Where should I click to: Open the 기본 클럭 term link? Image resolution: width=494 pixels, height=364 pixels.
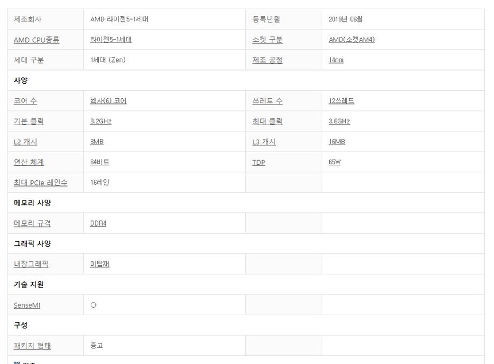28,122
